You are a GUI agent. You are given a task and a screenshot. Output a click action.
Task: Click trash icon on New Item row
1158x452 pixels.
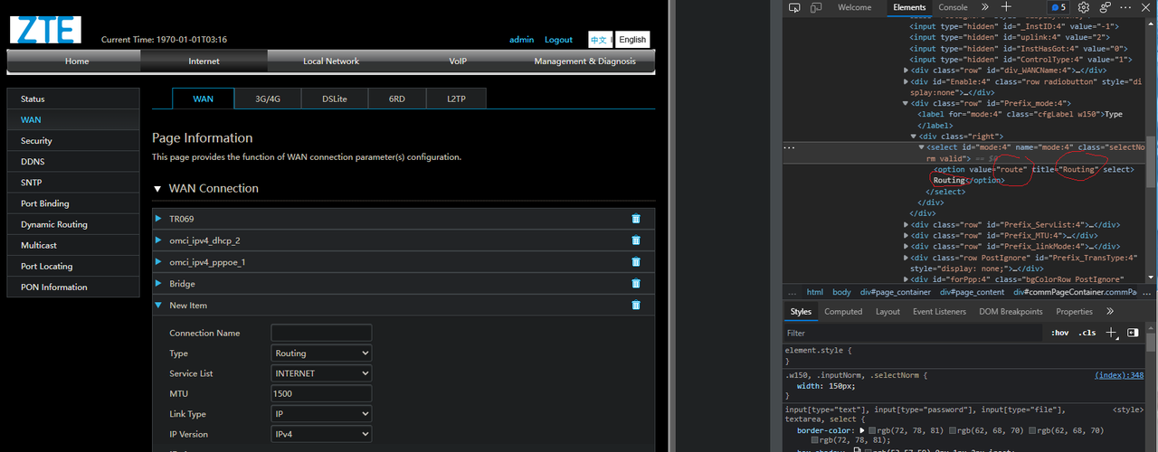coord(636,306)
